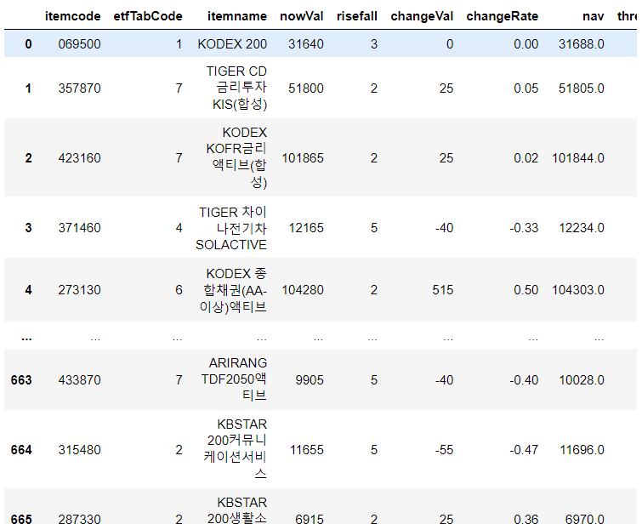Click the changeRate column header
This screenshot has width=642, height=524.
pyautogui.click(x=502, y=16)
